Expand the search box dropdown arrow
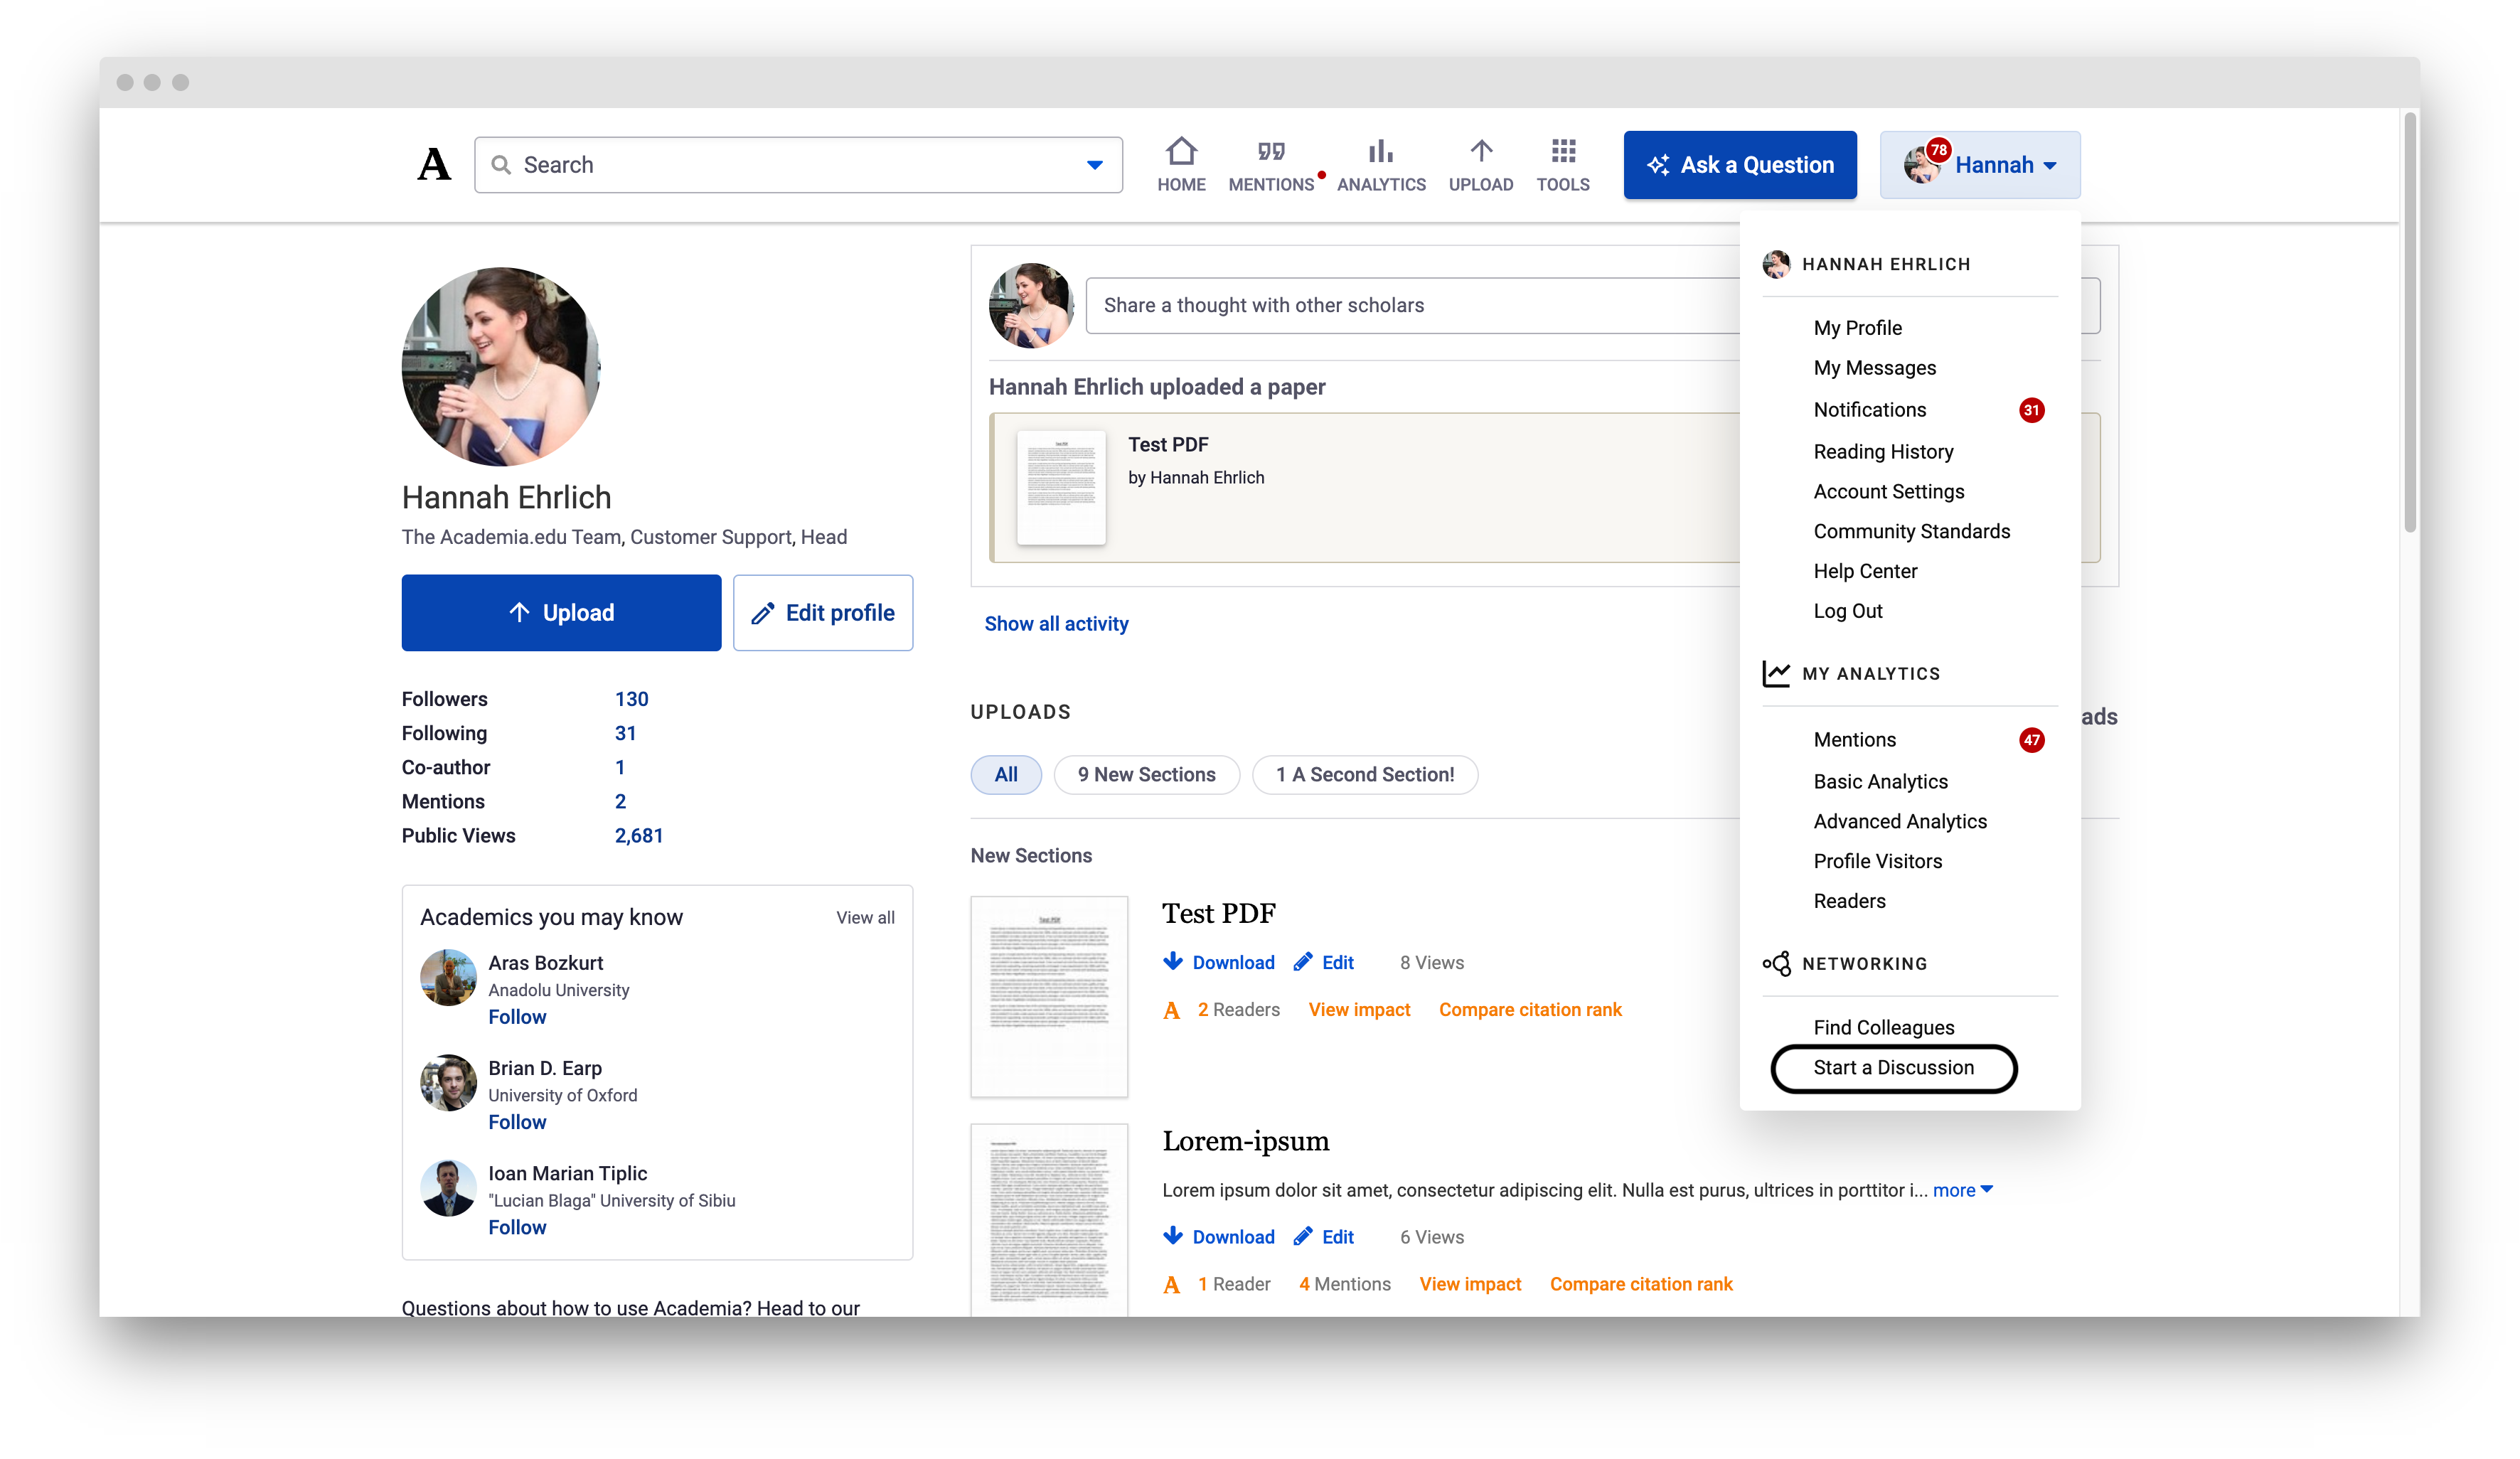 [x=1095, y=165]
